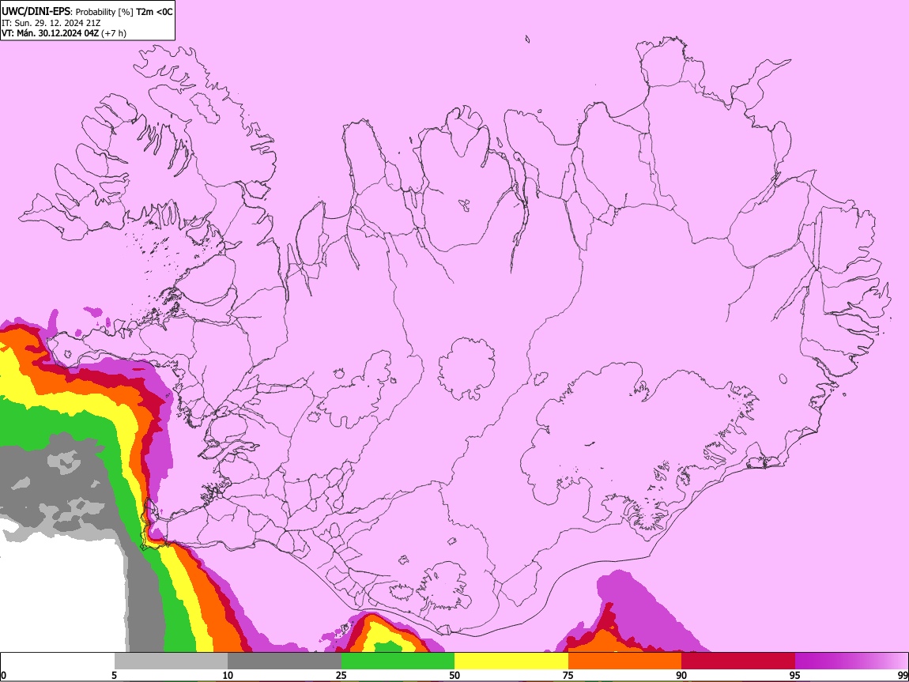Click the red 90-95% legend swatch

coord(738,661)
